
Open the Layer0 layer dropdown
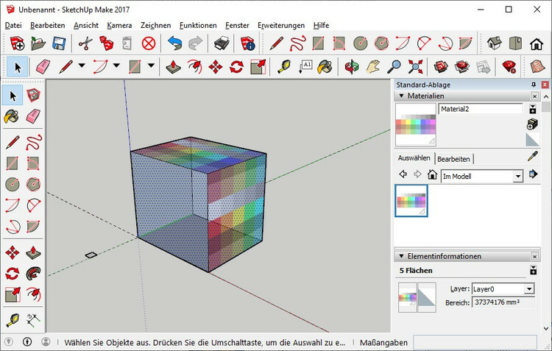coord(529,289)
